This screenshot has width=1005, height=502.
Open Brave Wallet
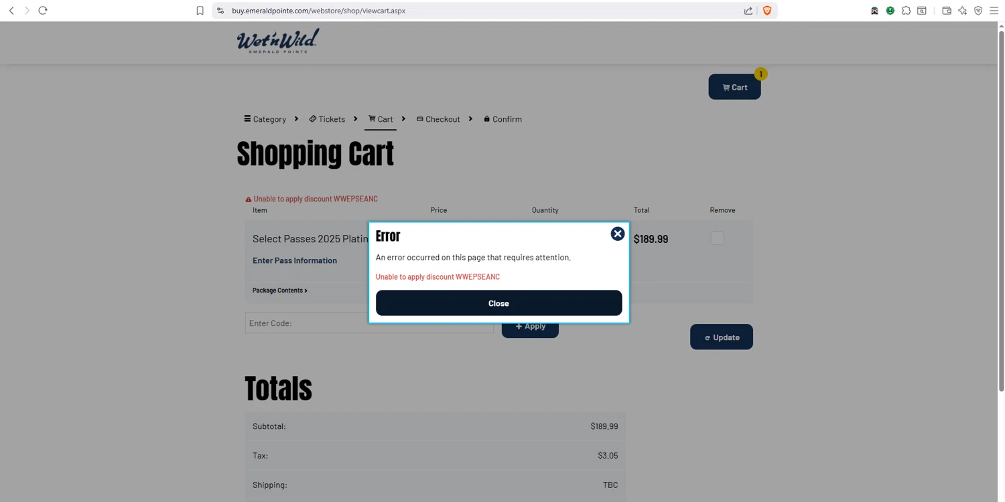tap(947, 11)
